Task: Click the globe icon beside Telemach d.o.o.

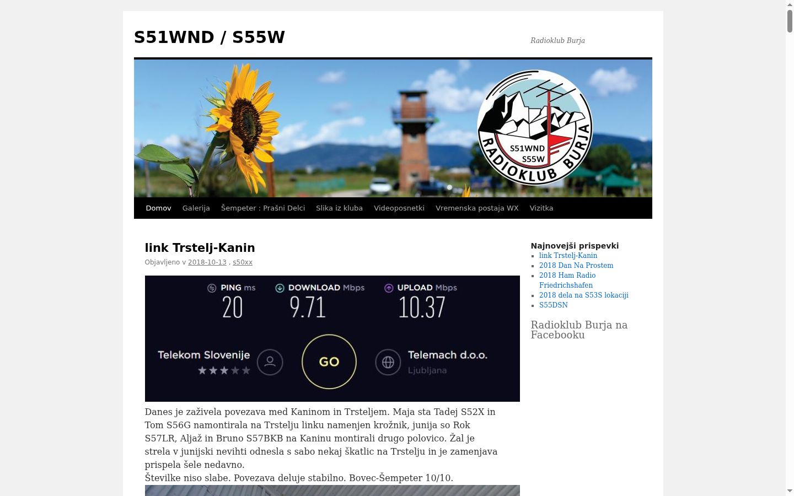Action: click(388, 362)
